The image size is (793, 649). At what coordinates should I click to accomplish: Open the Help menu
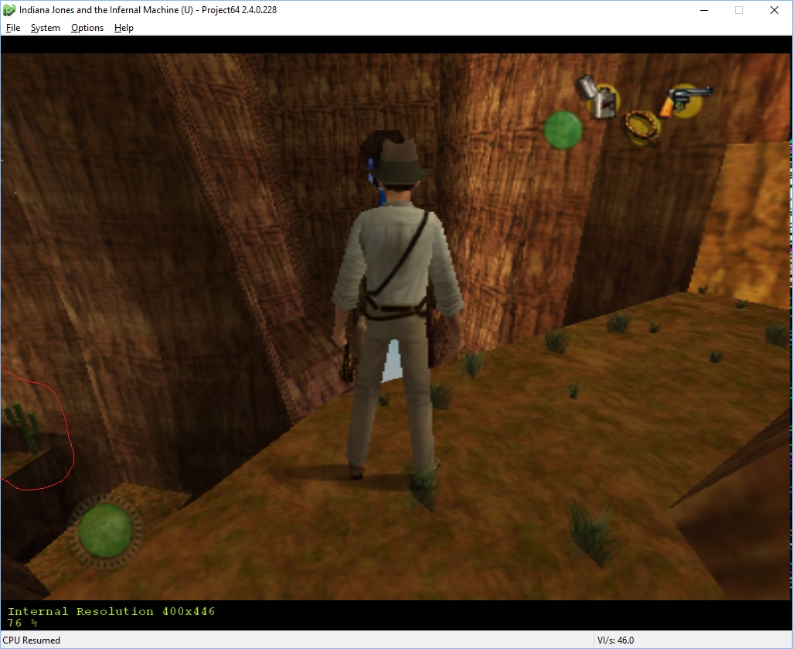point(124,27)
